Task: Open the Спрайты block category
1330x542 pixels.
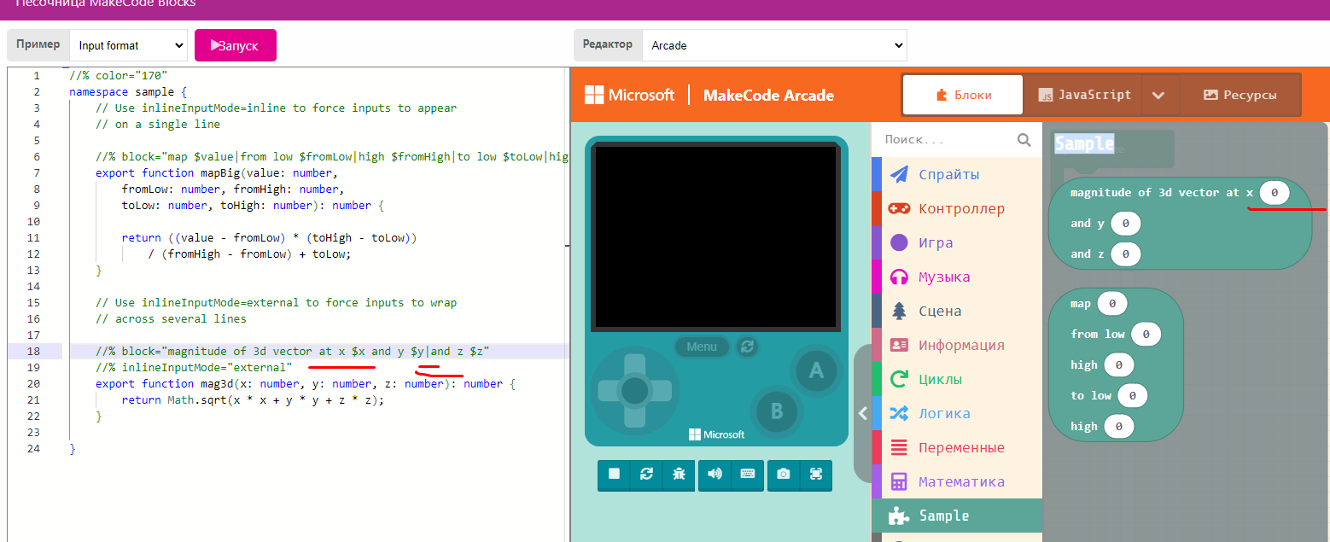Action: pos(957,174)
